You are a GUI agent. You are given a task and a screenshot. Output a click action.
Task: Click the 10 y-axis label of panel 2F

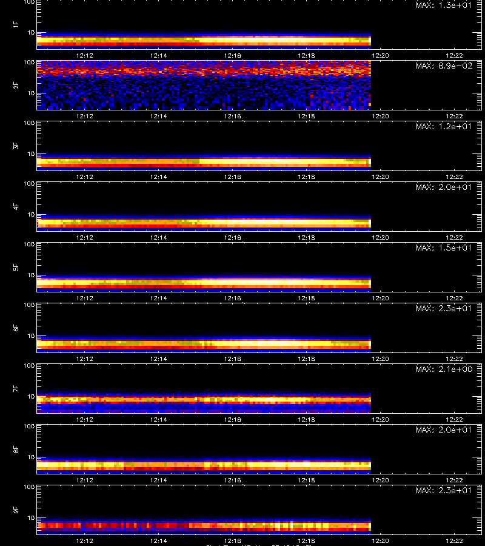31,93
